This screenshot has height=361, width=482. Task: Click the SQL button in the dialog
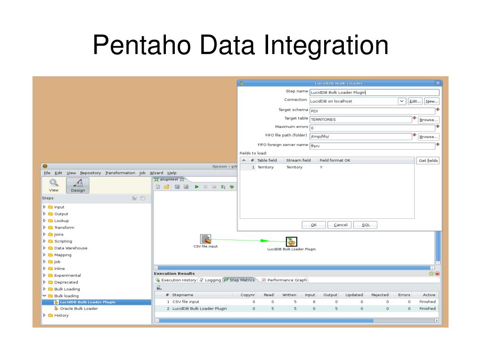coord(366,225)
